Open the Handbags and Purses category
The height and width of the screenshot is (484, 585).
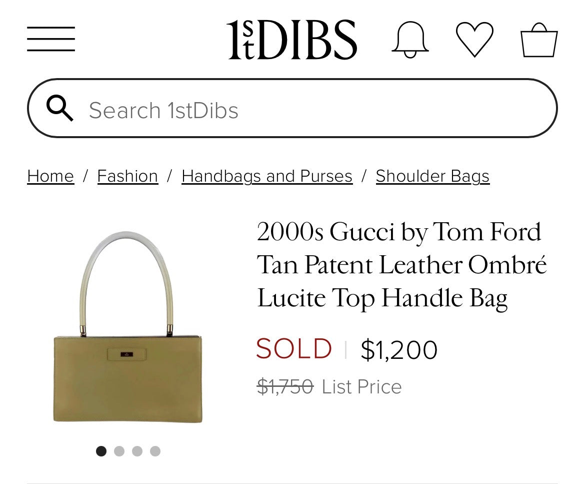[266, 176]
